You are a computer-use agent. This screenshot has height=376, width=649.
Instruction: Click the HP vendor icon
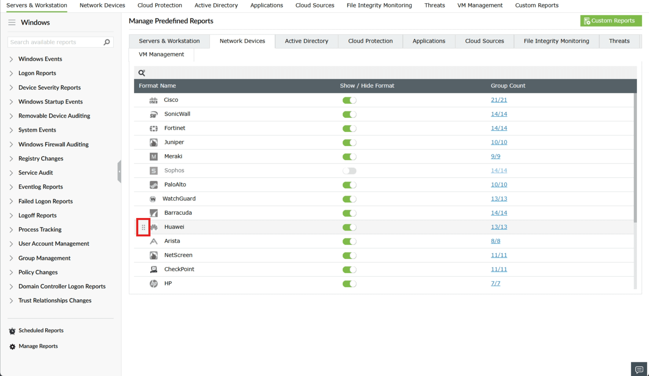(x=153, y=283)
